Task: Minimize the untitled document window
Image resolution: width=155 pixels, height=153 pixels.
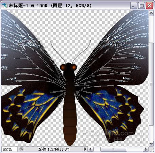Action: (x=133, y=6)
